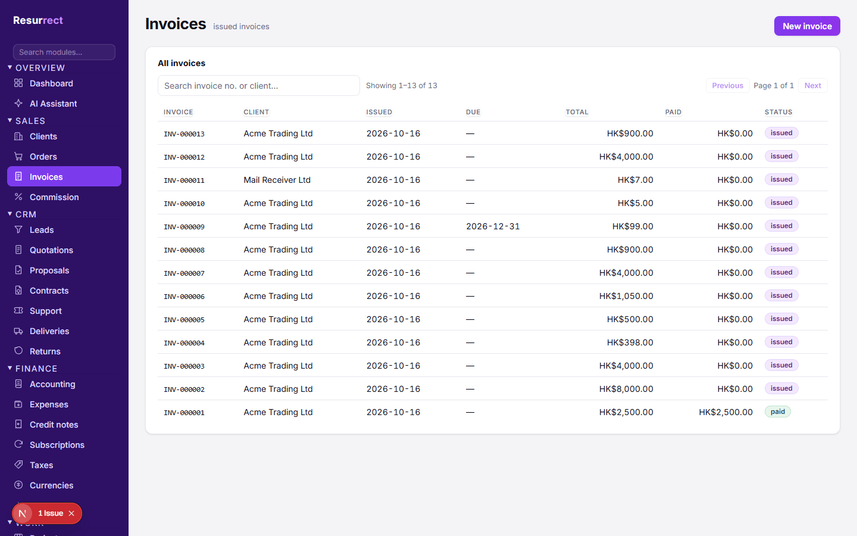Go to Orders page

click(x=64, y=157)
